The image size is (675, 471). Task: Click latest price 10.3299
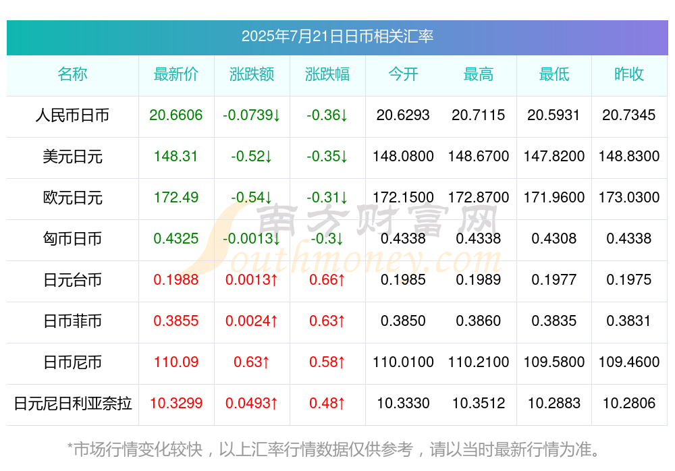point(176,404)
